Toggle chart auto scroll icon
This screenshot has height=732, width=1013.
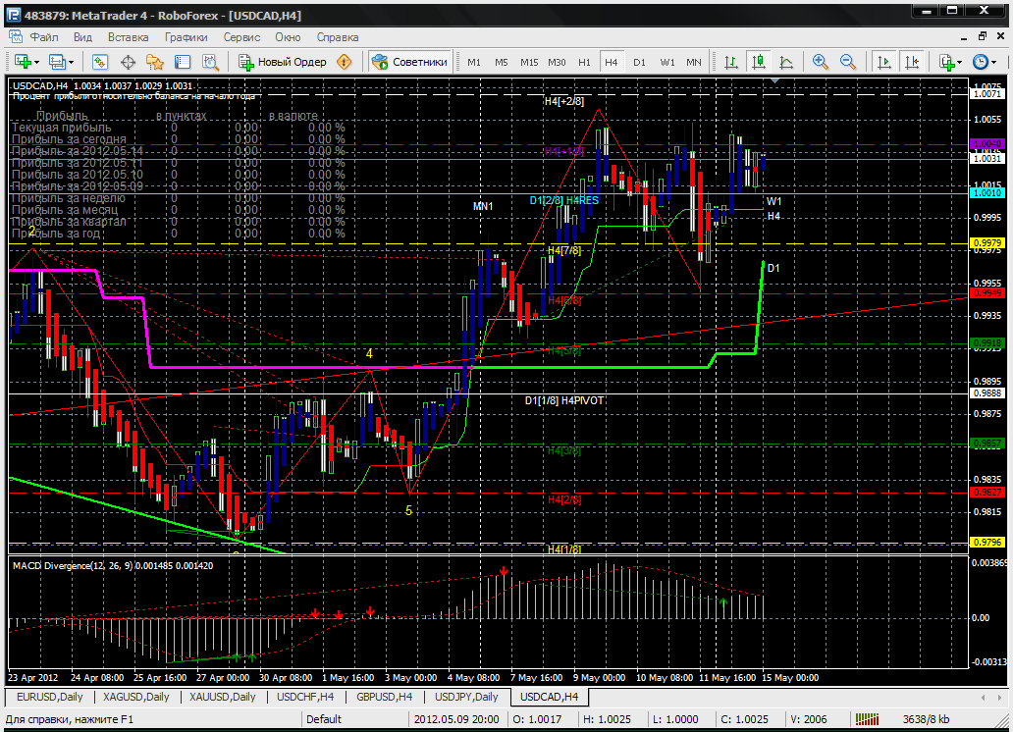coord(883,62)
